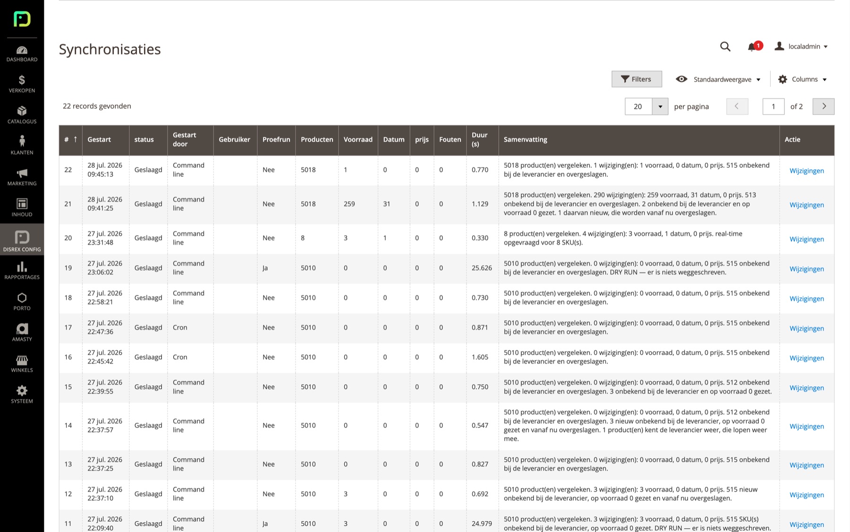The image size is (850, 532).
Task: Open Wijzigingen link for sync 19
Action: click(x=807, y=269)
